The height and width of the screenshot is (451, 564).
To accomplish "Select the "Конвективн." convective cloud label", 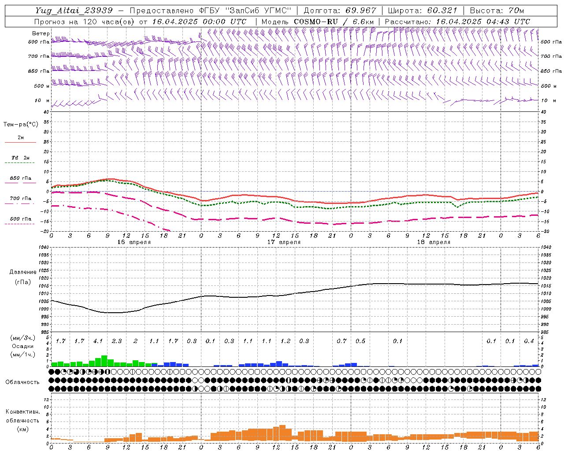I will pyautogui.click(x=23, y=412).
